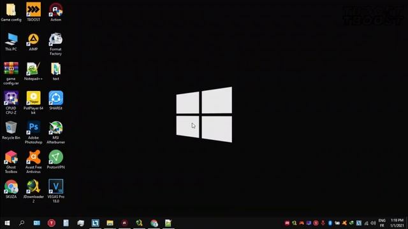
Task: Select the Action desktop shortcut
Action: 55,12
